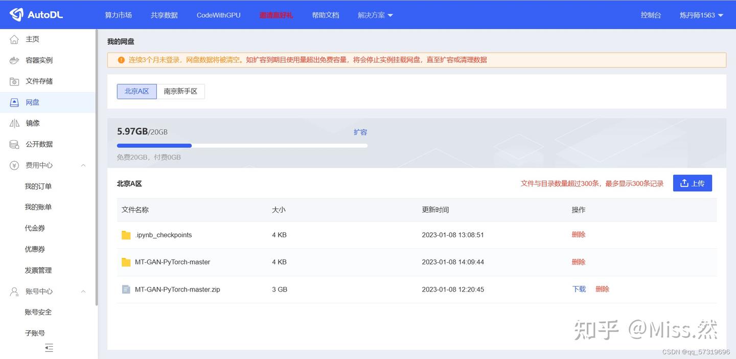Click the folder icon beside MT-GAN-PyTorch-master

125,262
